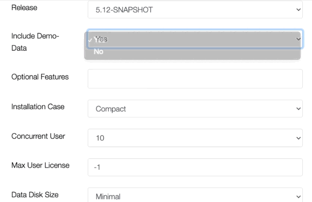This screenshot has height=202, width=312.
Task: Click the "Installation Case" label
Action: 38,107
